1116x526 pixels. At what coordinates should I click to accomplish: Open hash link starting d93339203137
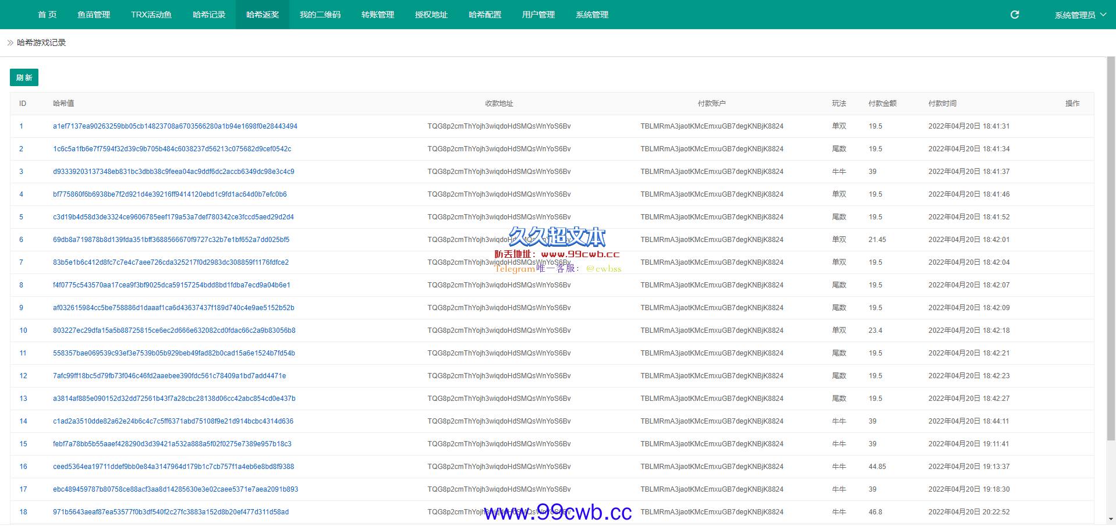[x=173, y=172]
